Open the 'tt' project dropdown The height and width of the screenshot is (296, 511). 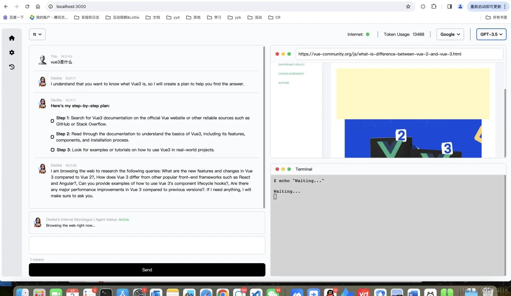pos(37,34)
